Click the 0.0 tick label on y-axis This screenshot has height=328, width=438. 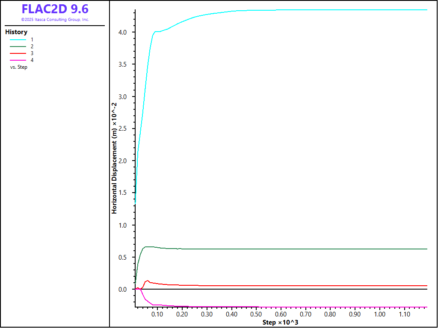(x=123, y=290)
